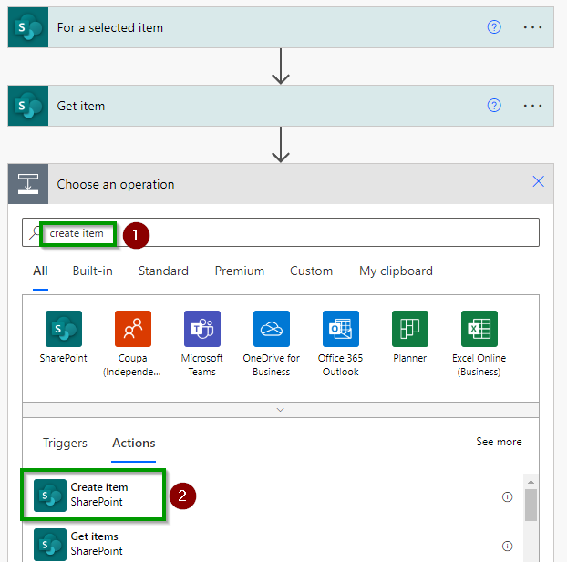Choose the Create item SharePoint action
Image resolution: width=567 pixels, height=562 pixels.
point(93,495)
